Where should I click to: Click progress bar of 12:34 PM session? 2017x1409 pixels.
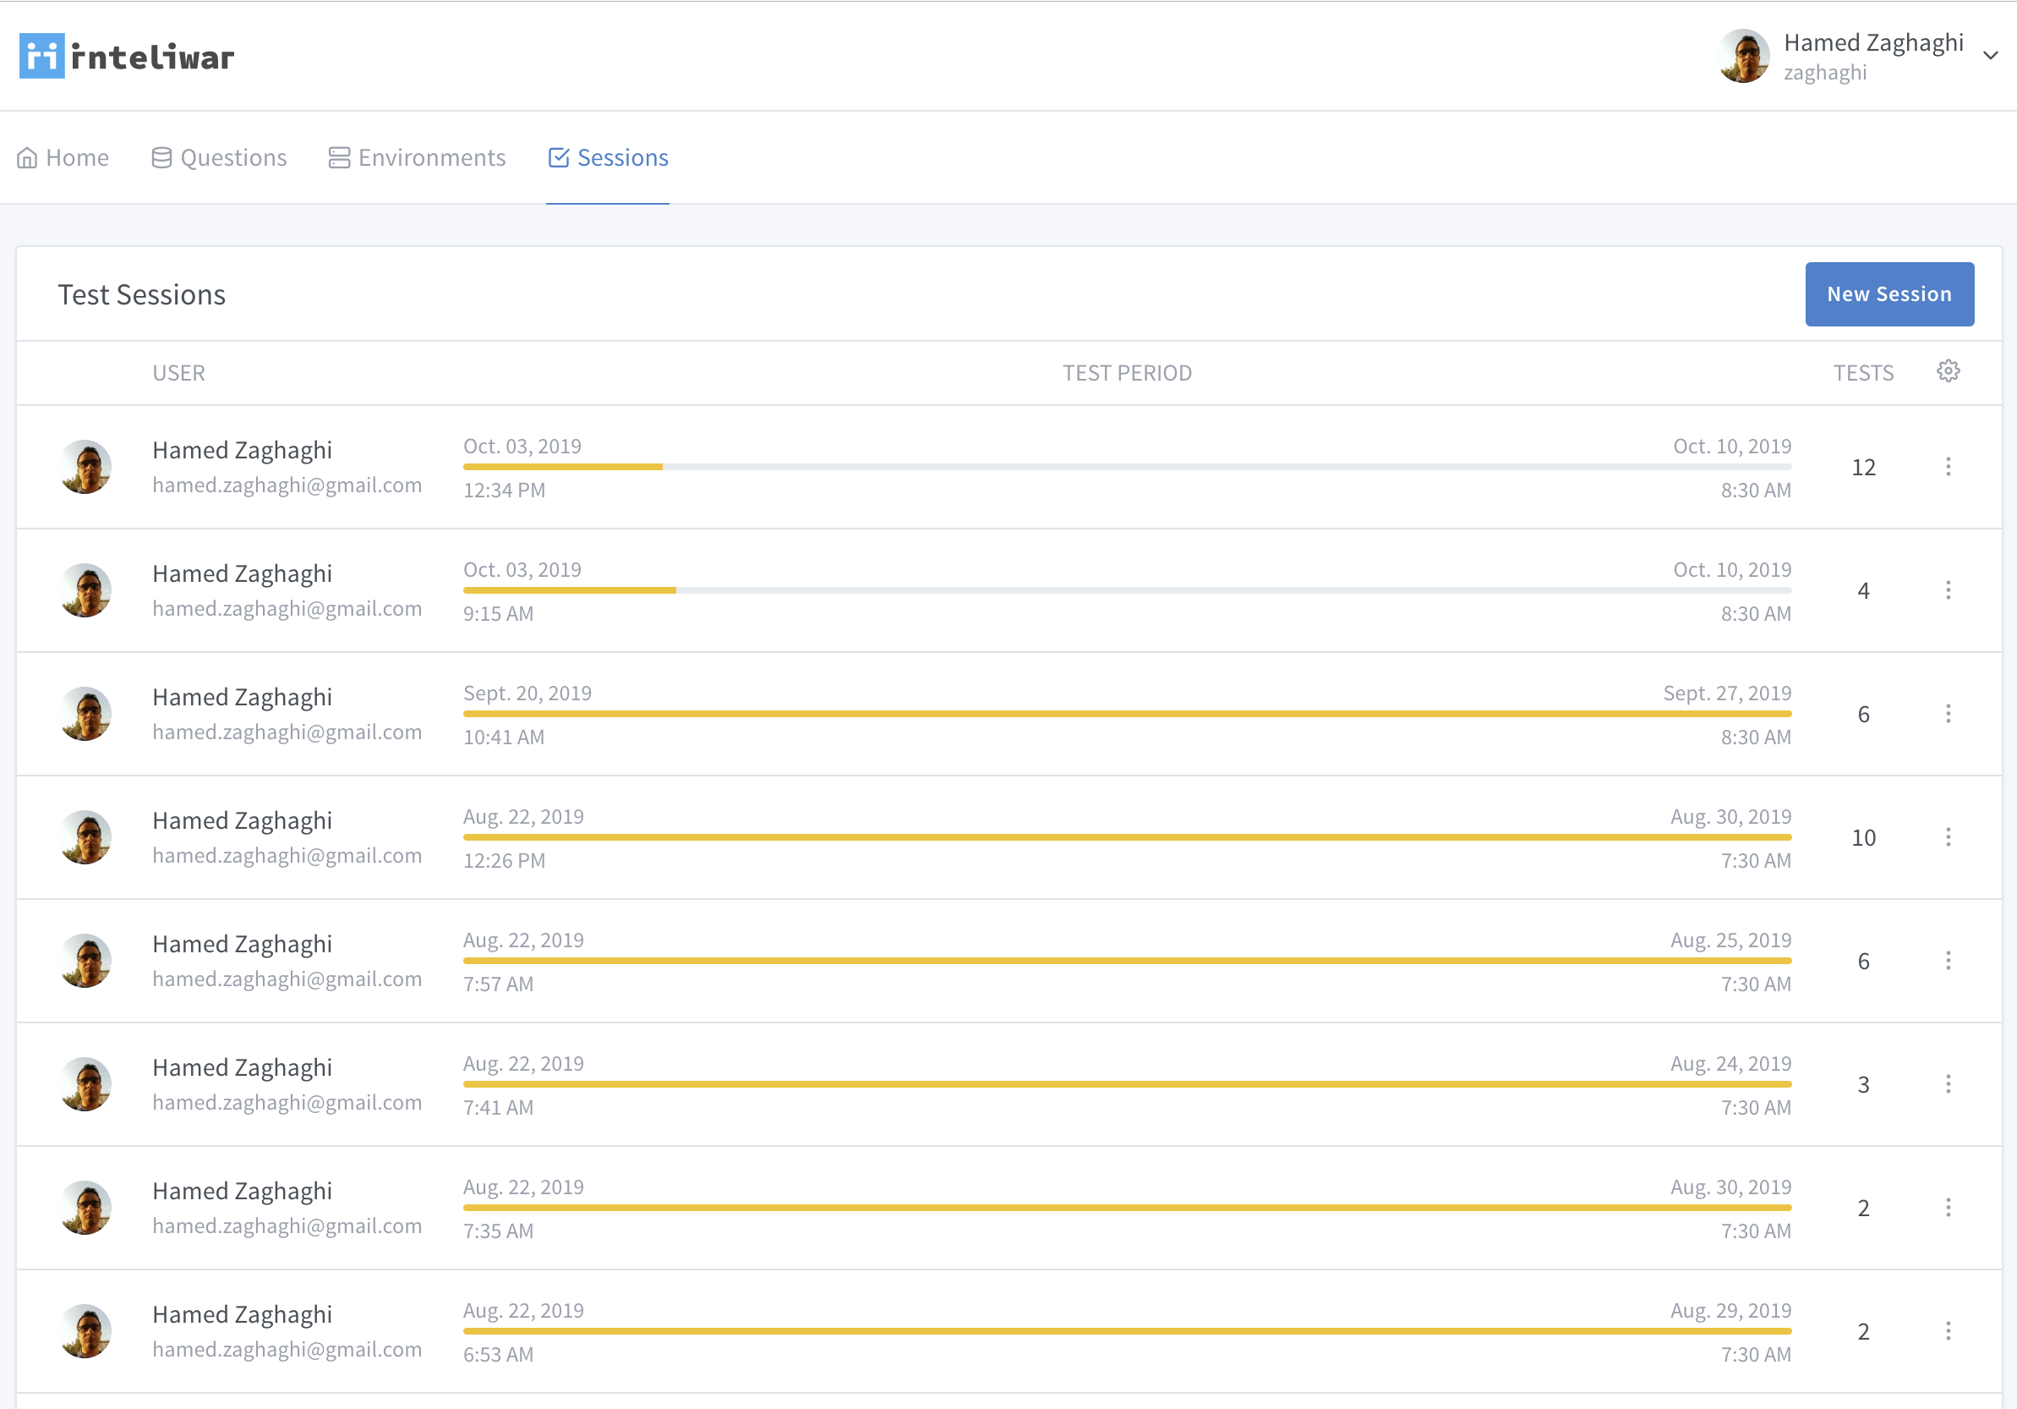pos(1126,467)
